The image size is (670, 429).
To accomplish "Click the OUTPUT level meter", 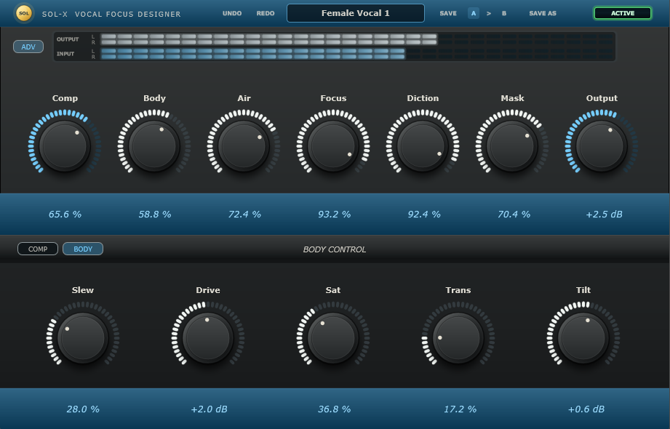I will 357,39.
